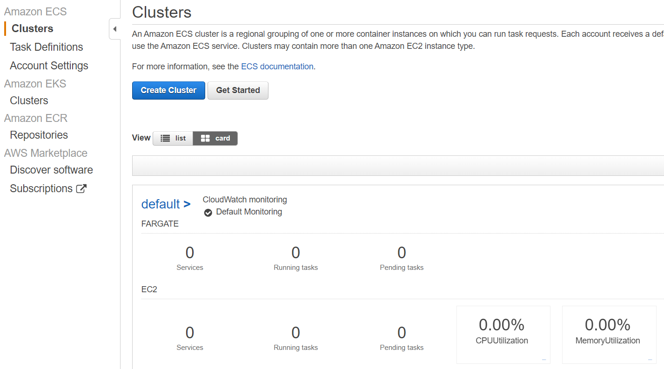Switch to list view
This screenshot has height=369, width=664.
(173, 138)
